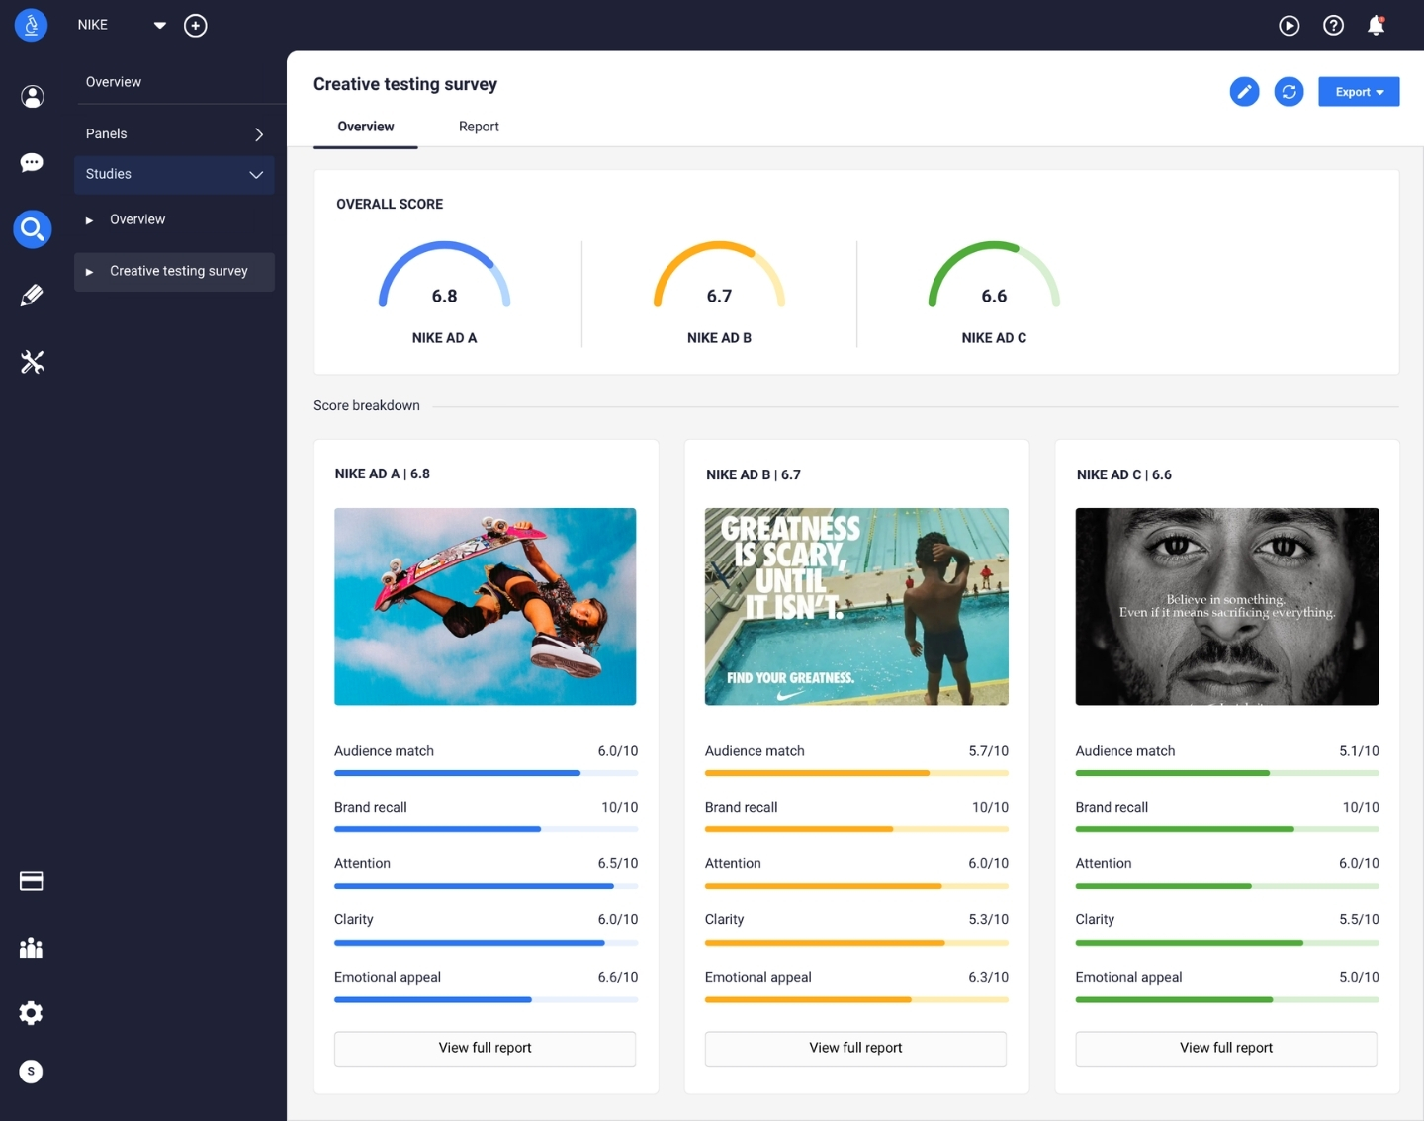Screen dimensions: 1424x1121
Task: Click the 'NIKE AD A | 6.8' card title
Action: click(x=383, y=474)
